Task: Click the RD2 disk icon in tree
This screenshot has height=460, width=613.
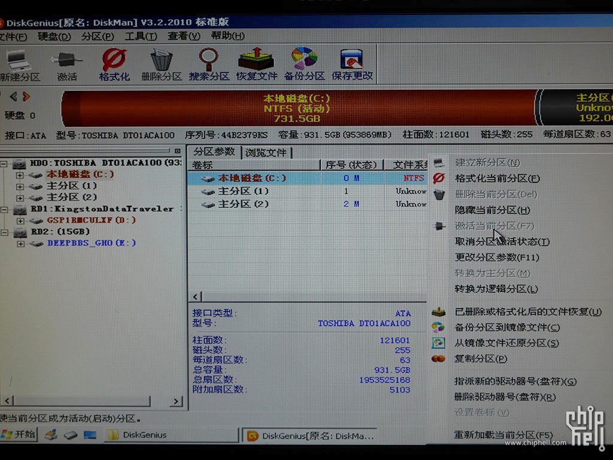Action: coord(20,233)
